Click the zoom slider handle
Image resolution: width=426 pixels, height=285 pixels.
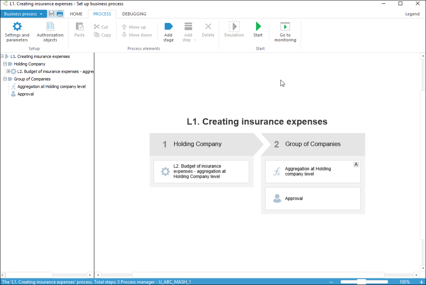click(x=361, y=282)
